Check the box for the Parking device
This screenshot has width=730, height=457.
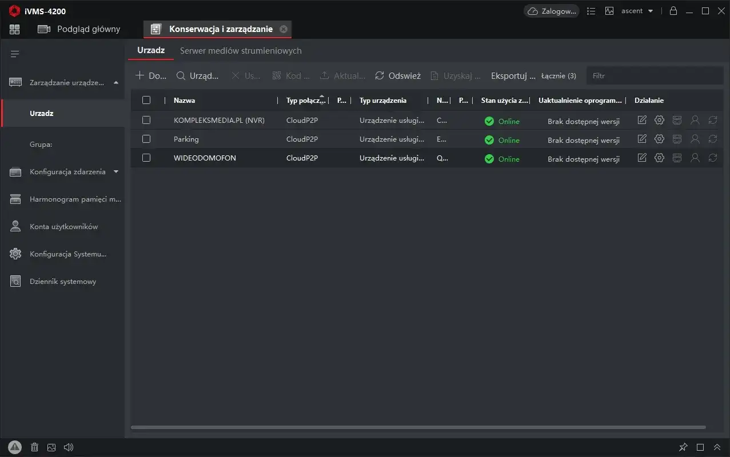point(146,139)
